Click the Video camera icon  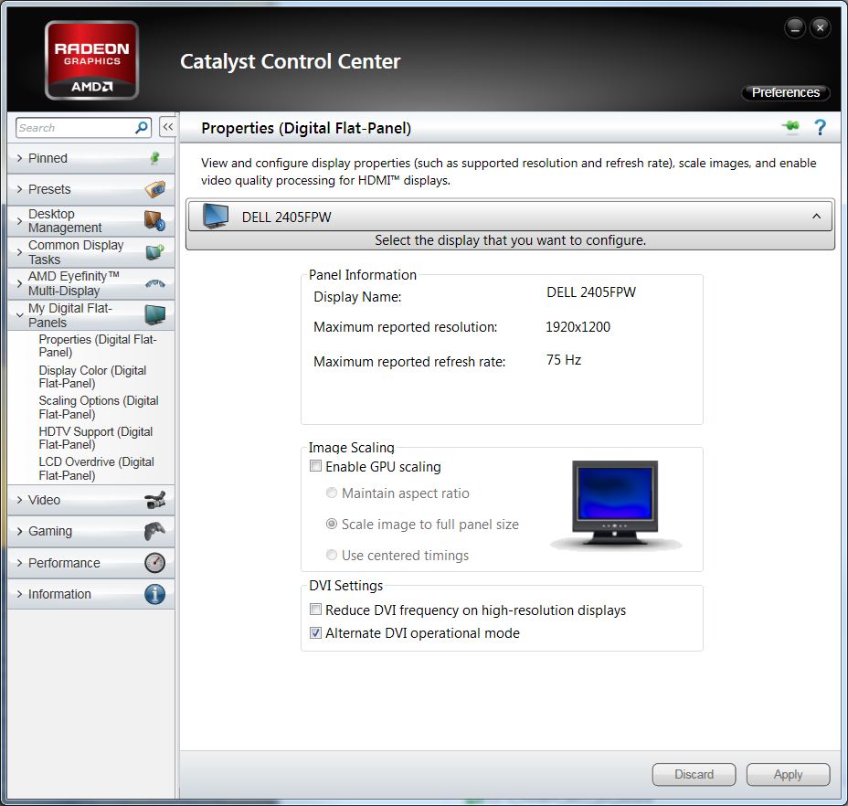155,500
